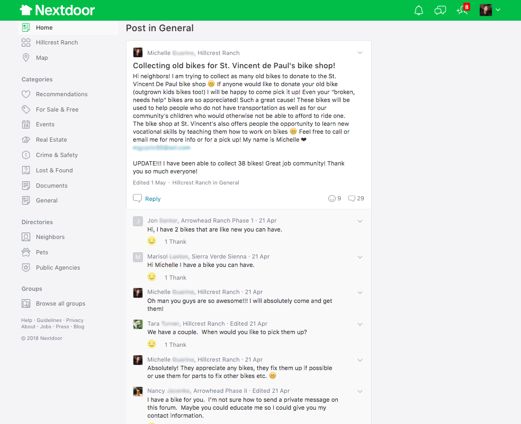
Task: Click '1 Thank' under Marisol's comment
Action: tap(175, 278)
